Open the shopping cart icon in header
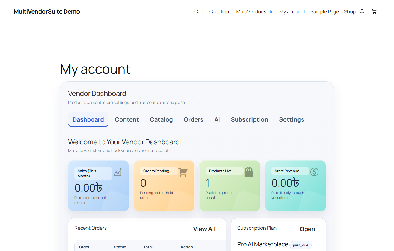394x251 pixels. (x=374, y=11)
